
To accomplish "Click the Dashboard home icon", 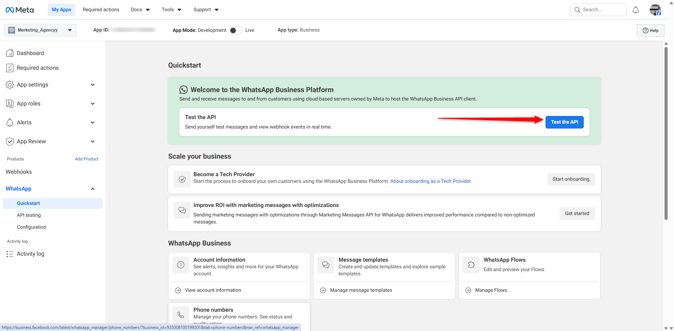I will tap(10, 53).
